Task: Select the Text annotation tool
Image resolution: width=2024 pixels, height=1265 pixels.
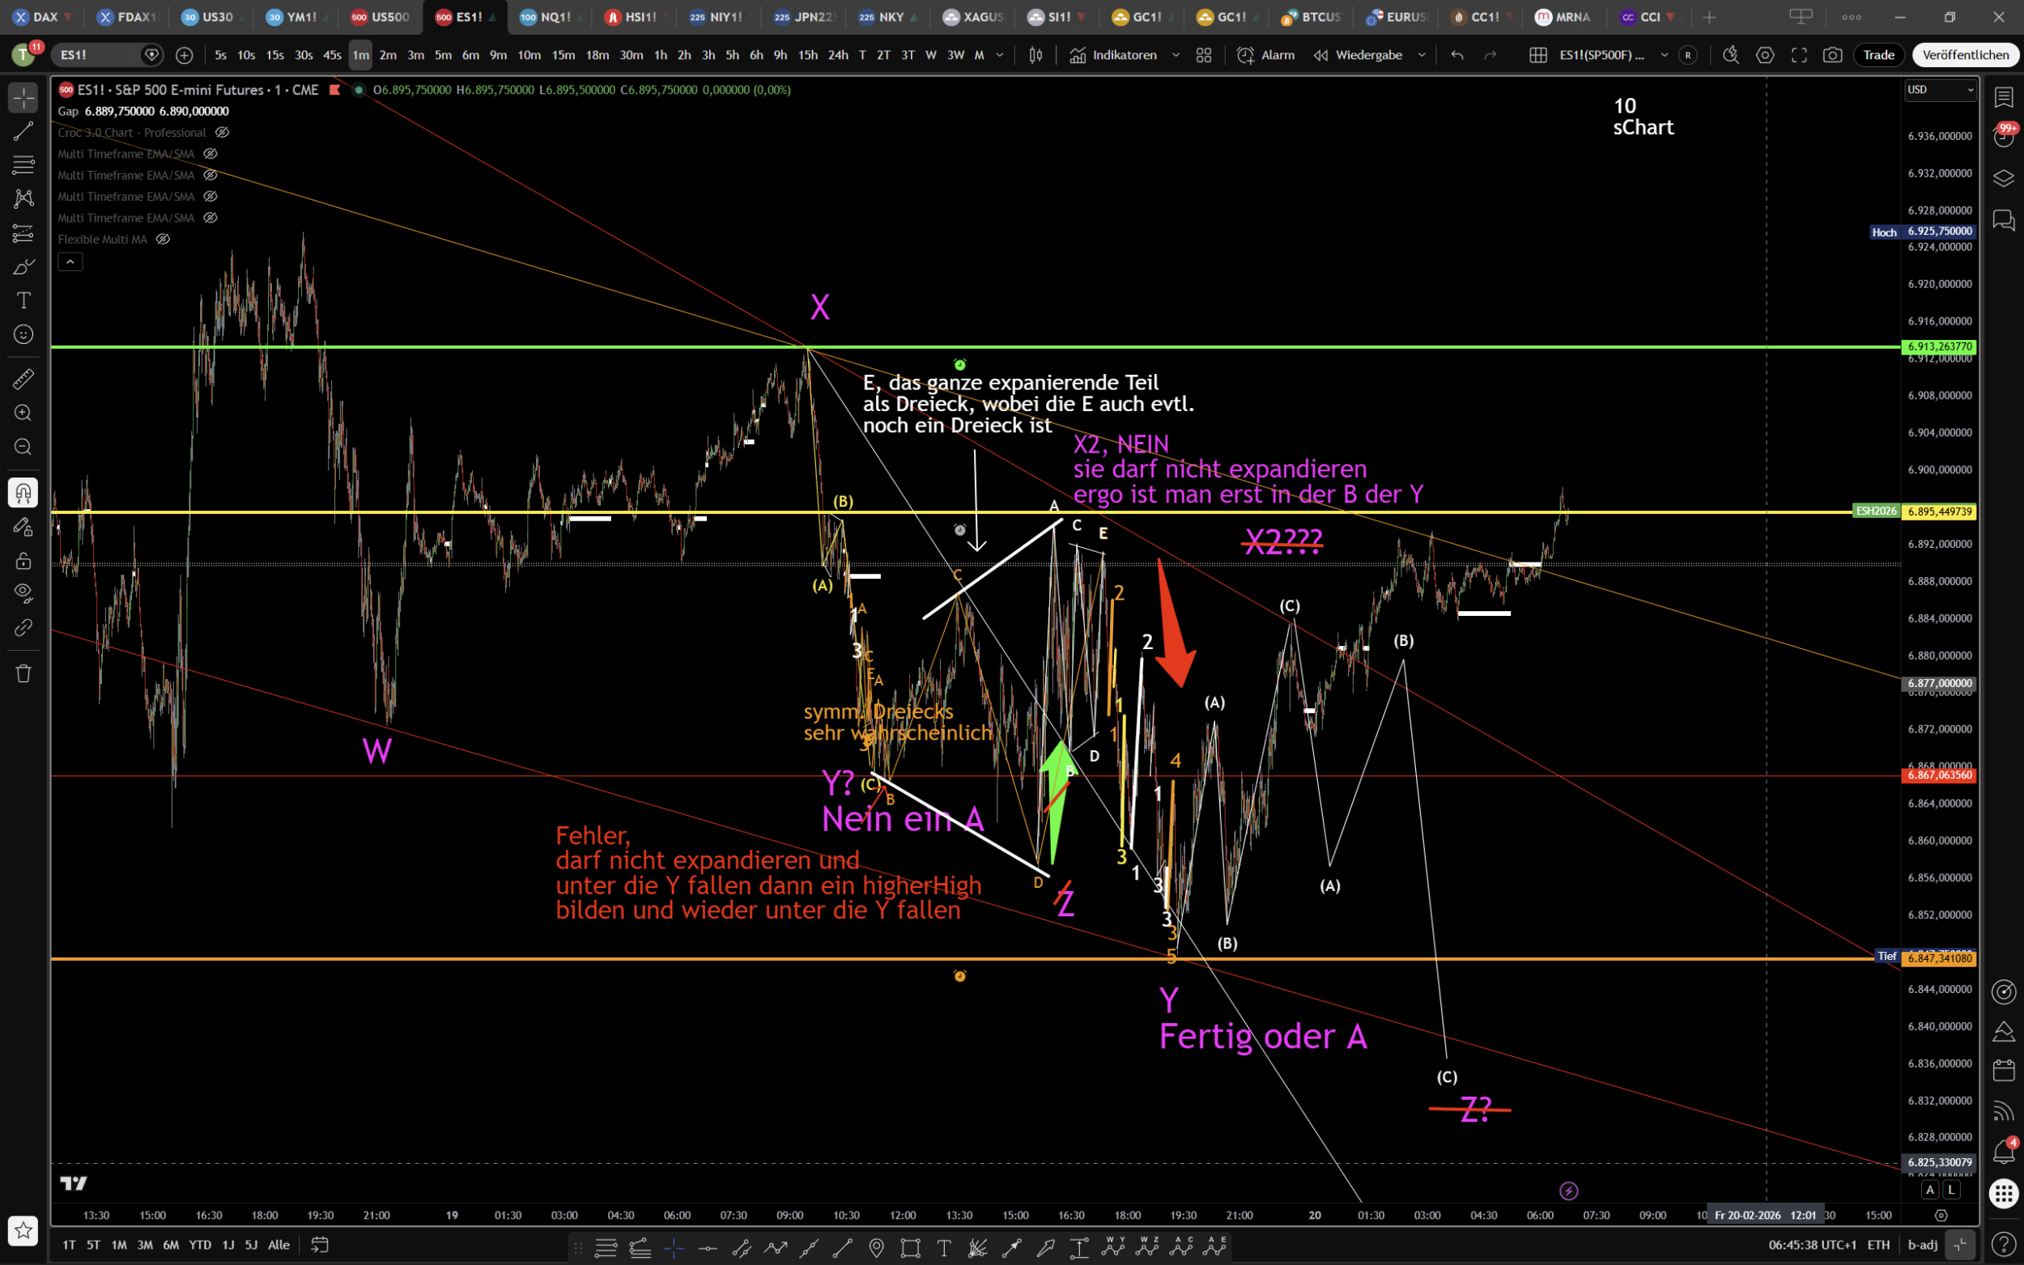Action: click(x=23, y=300)
